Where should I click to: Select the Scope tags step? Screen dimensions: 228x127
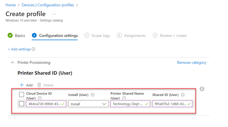tap(97, 35)
